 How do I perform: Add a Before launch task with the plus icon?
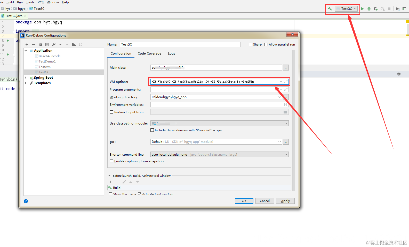point(111,182)
